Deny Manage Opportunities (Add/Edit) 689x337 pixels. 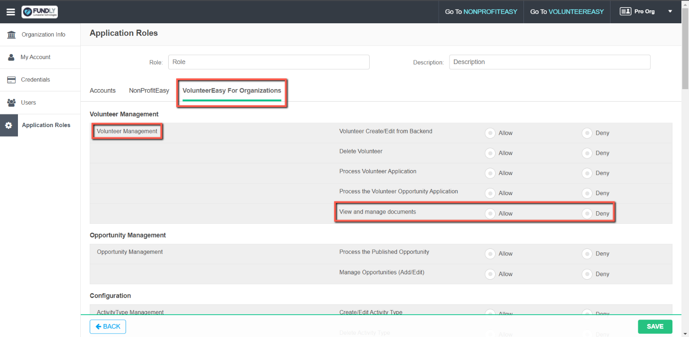pyautogui.click(x=587, y=274)
